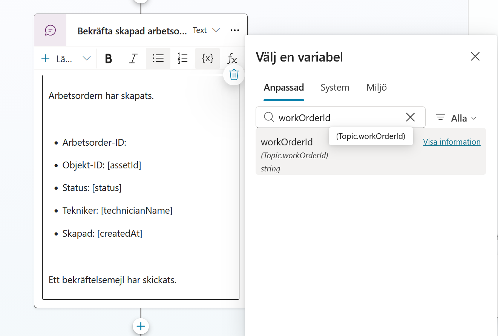Screen dimensions: 498x336
Task: Toggle bold formatting
Action: tap(109, 59)
